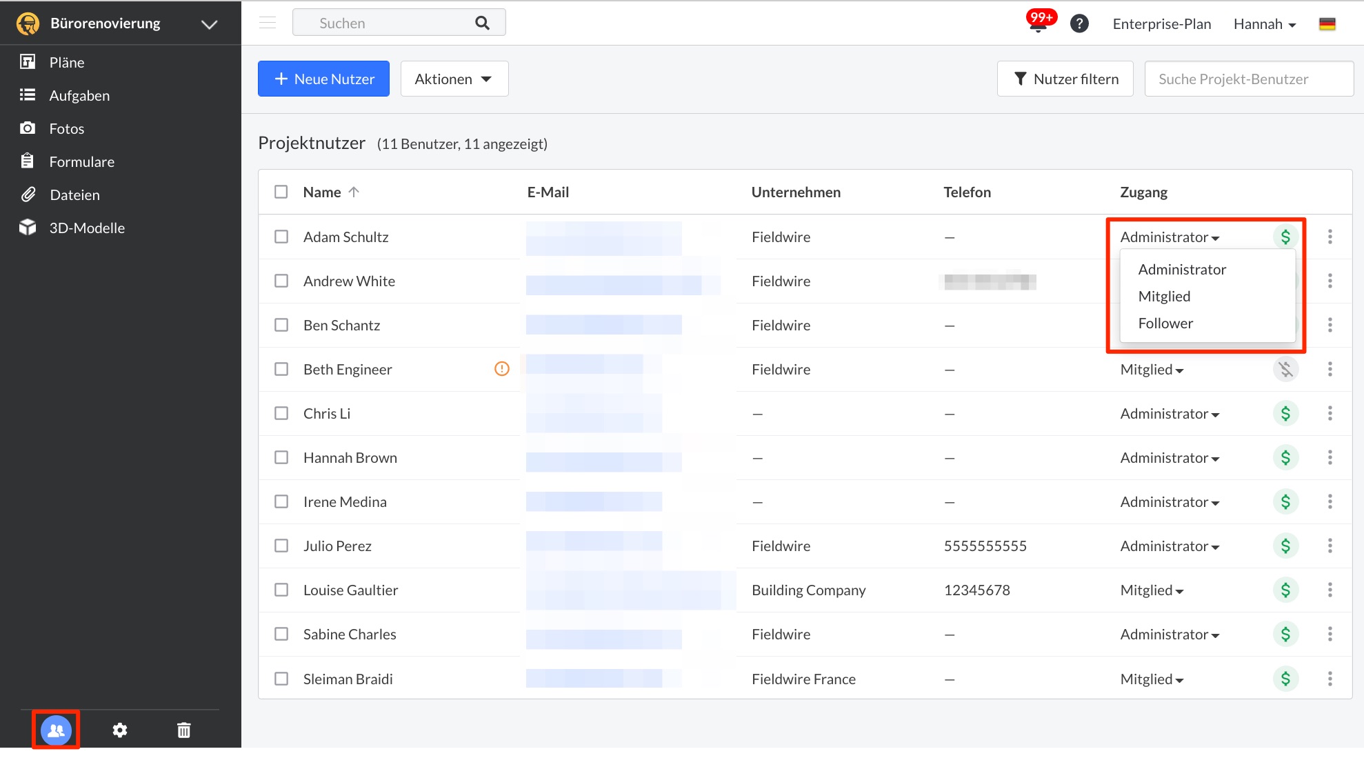Image resolution: width=1364 pixels, height=778 pixels.
Task: Click the search magnifier icon
Action: tap(482, 23)
